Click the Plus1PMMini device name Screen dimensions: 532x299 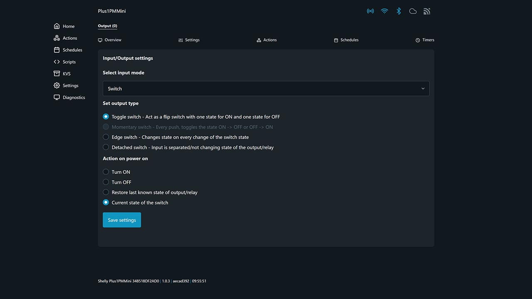tap(112, 11)
